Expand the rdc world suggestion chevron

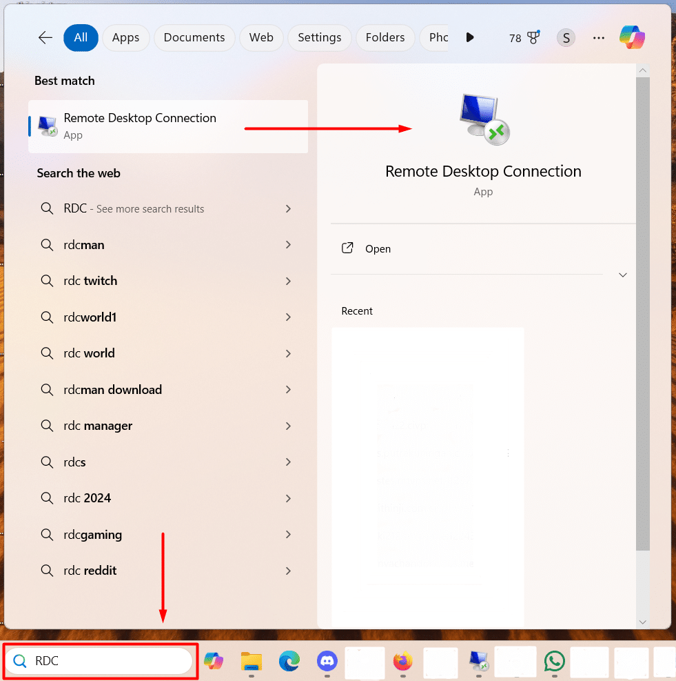coord(288,353)
